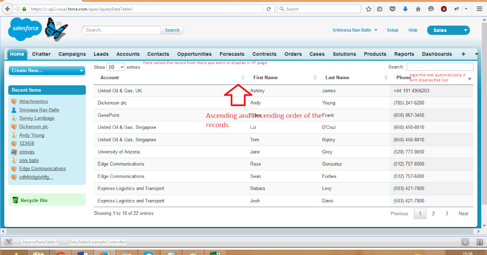Screen dimensions: 487x255
Task: Go to the browser Home icon
Action: point(418,8)
